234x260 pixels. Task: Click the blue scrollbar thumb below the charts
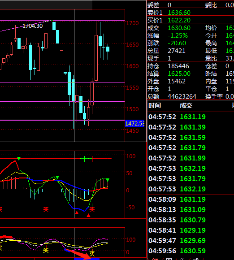tap(87, 259)
